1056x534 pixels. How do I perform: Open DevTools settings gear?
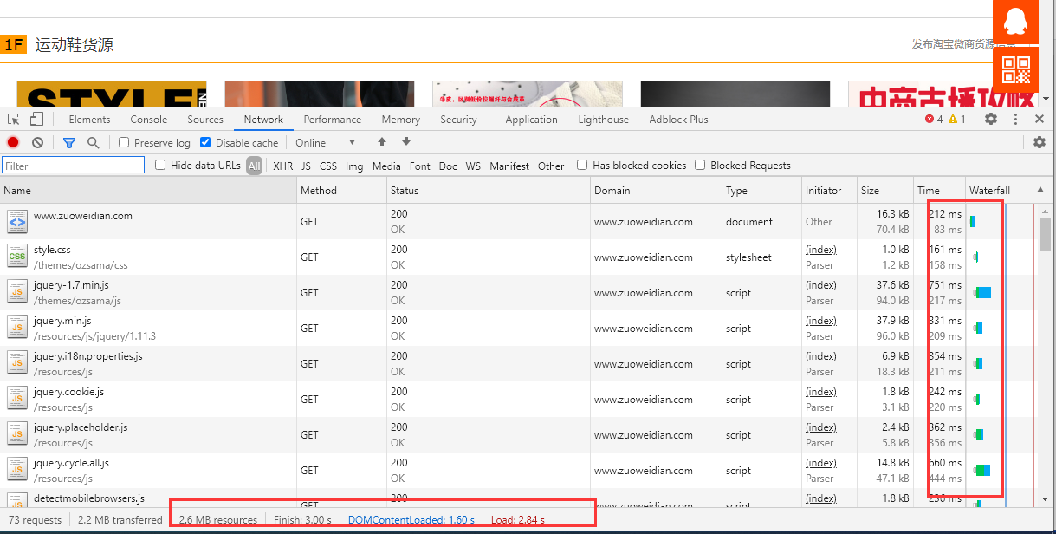click(991, 120)
